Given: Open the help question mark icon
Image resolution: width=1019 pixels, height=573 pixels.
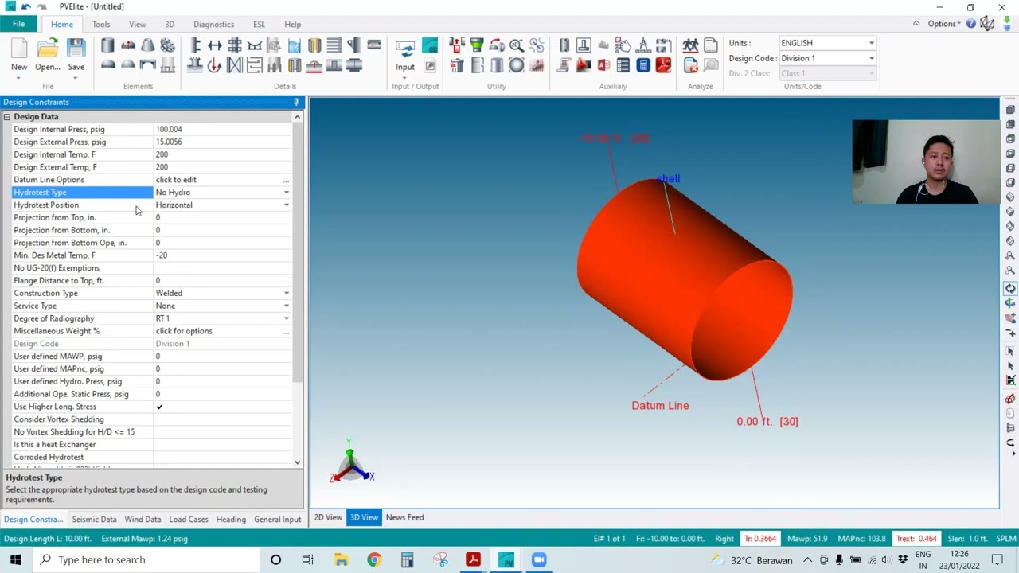Looking at the screenshot, I should [x=971, y=24].
